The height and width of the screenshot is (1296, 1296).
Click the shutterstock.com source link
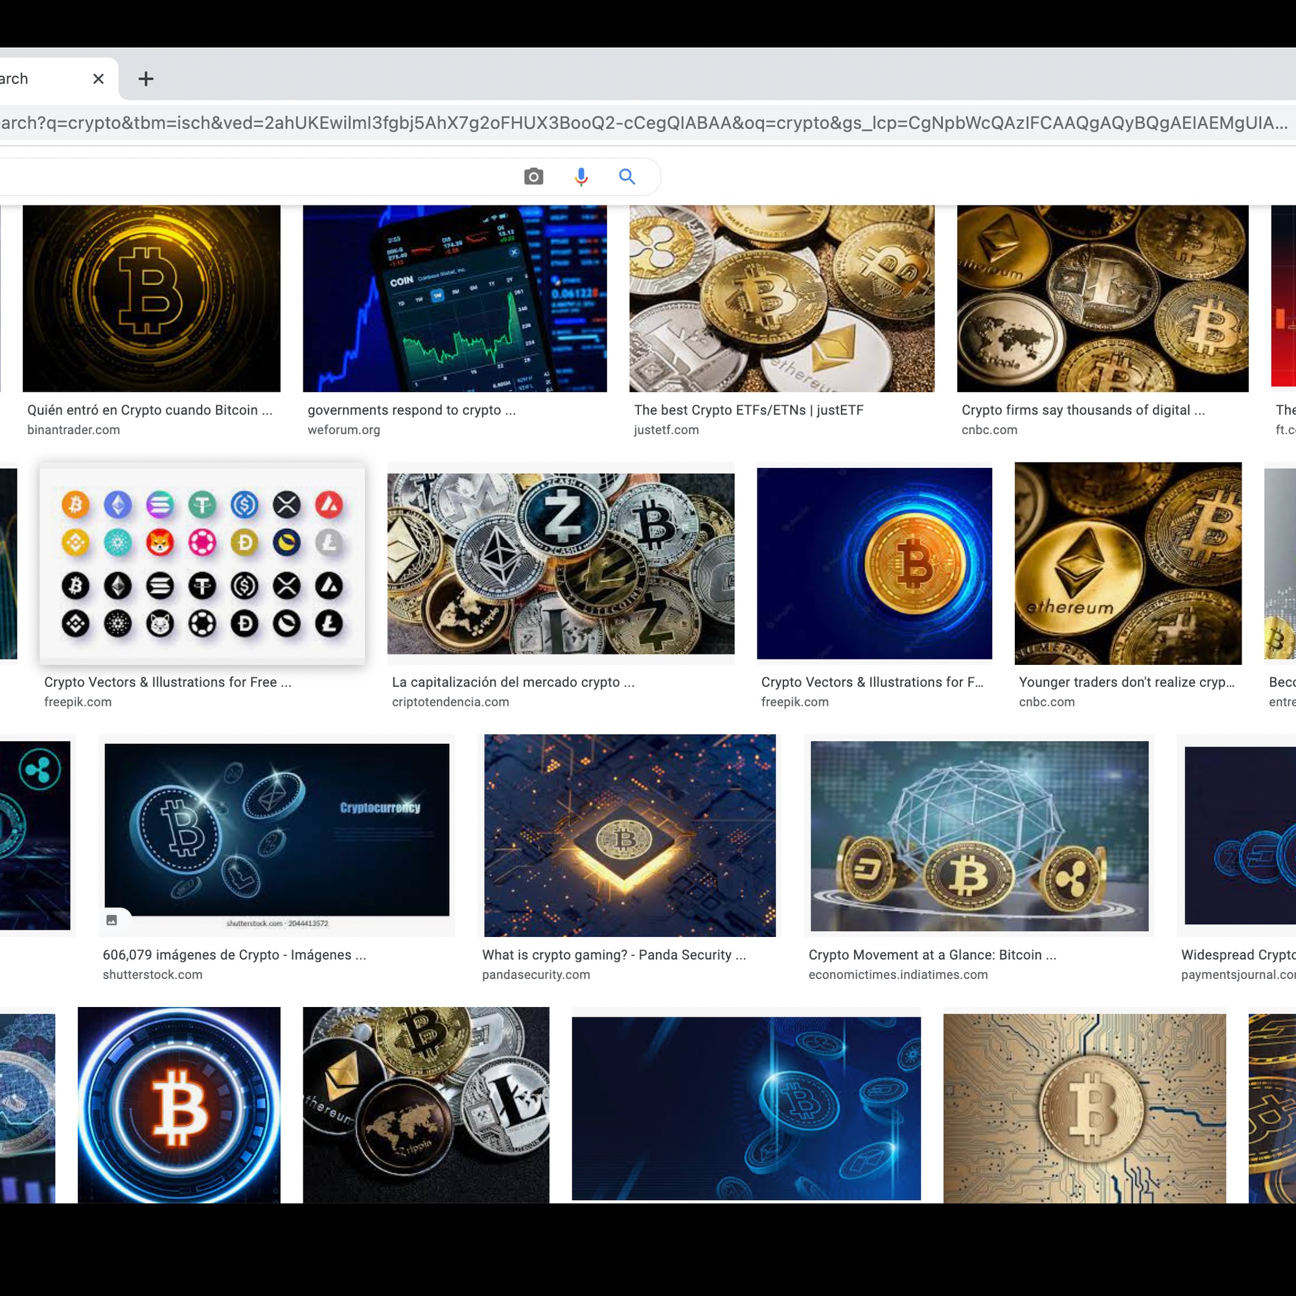(x=152, y=975)
